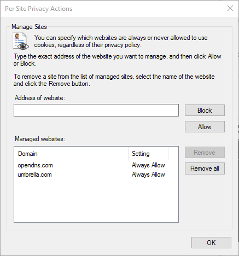The width and height of the screenshot is (239, 256).
Task: Click the column divider after Setting header
Action: point(168,154)
